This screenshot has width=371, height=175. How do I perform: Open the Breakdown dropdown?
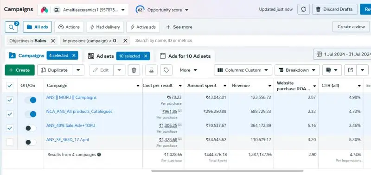point(297,70)
